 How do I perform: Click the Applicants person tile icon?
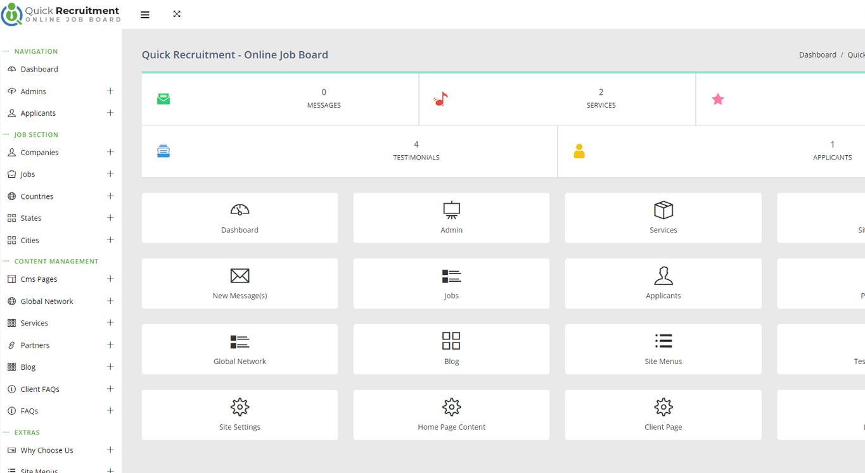663,275
